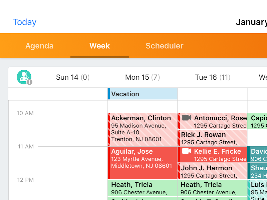Switch to the Agenda tab
Image resolution: width=267 pixels, height=200 pixels.
pos(39,46)
